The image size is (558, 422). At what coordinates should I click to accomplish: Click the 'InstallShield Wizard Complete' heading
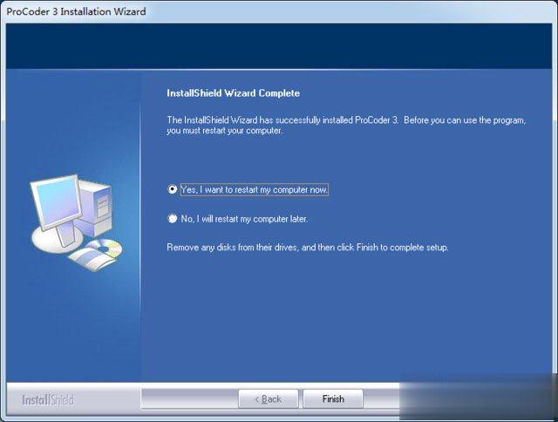click(x=233, y=93)
